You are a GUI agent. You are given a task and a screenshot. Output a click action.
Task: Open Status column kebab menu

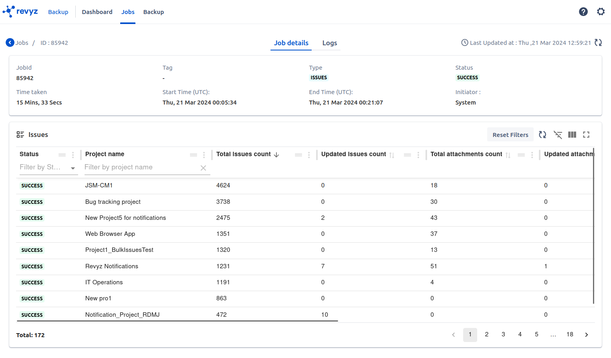73,155
